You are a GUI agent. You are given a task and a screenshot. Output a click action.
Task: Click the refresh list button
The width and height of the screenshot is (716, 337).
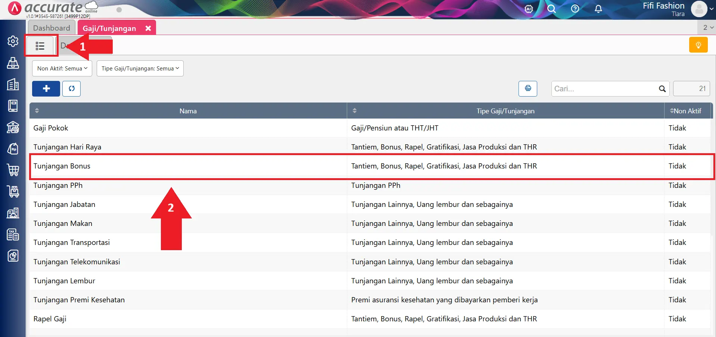[71, 89]
